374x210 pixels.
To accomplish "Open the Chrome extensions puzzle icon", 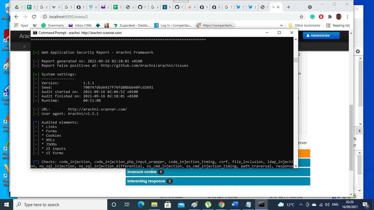I will (x=330, y=17).
